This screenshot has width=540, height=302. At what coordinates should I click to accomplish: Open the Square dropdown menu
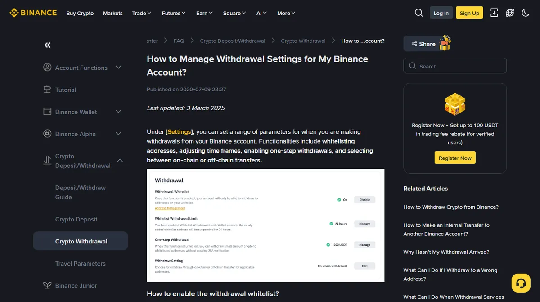[234, 13]
